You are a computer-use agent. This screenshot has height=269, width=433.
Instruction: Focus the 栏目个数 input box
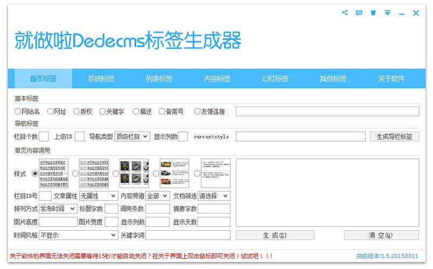[44, 137]
